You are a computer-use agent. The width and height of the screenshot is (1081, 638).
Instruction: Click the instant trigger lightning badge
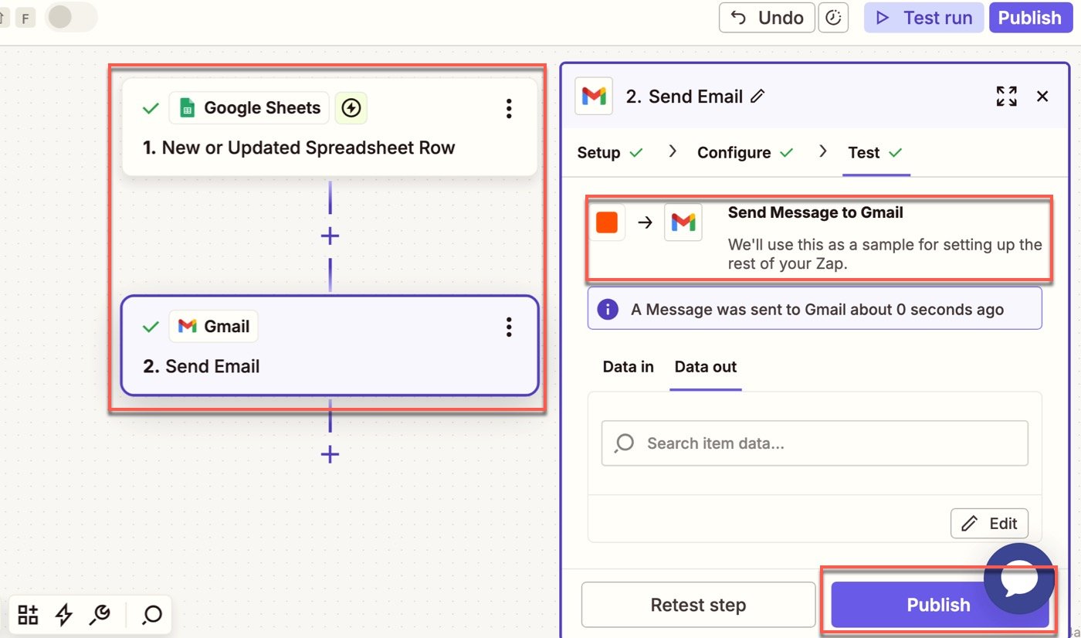pos(351,108)
